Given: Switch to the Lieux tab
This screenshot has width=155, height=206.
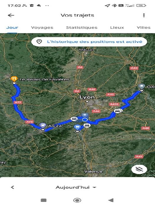Looking at the screenshot, I should tap(117, 28).
